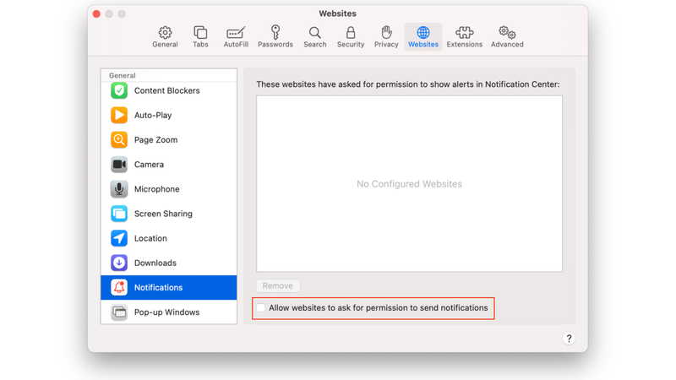Image resolution: width=676 pixels, height=380 pixels.
Task: Click the configured websites list area
Action: (409, 183)
